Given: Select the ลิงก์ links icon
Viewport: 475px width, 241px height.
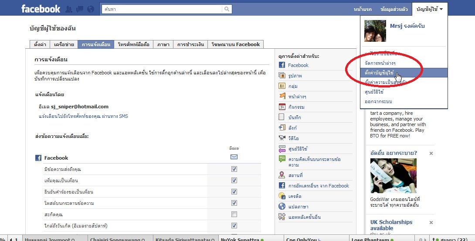Looking at the screenshot, I should [282, 127].
